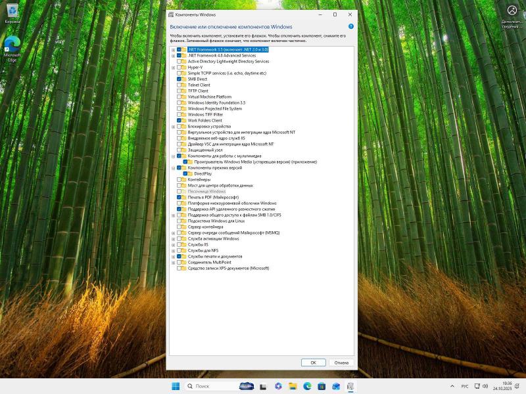
Task: Expand the .NET Framework 3.5 node
Action: tap(173, 49)
